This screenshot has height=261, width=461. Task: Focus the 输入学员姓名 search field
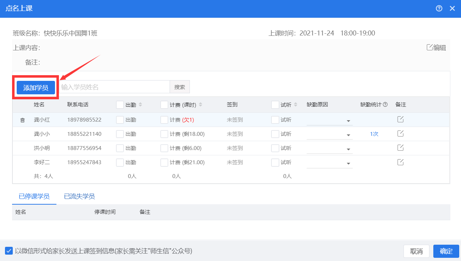coord(114,87)
